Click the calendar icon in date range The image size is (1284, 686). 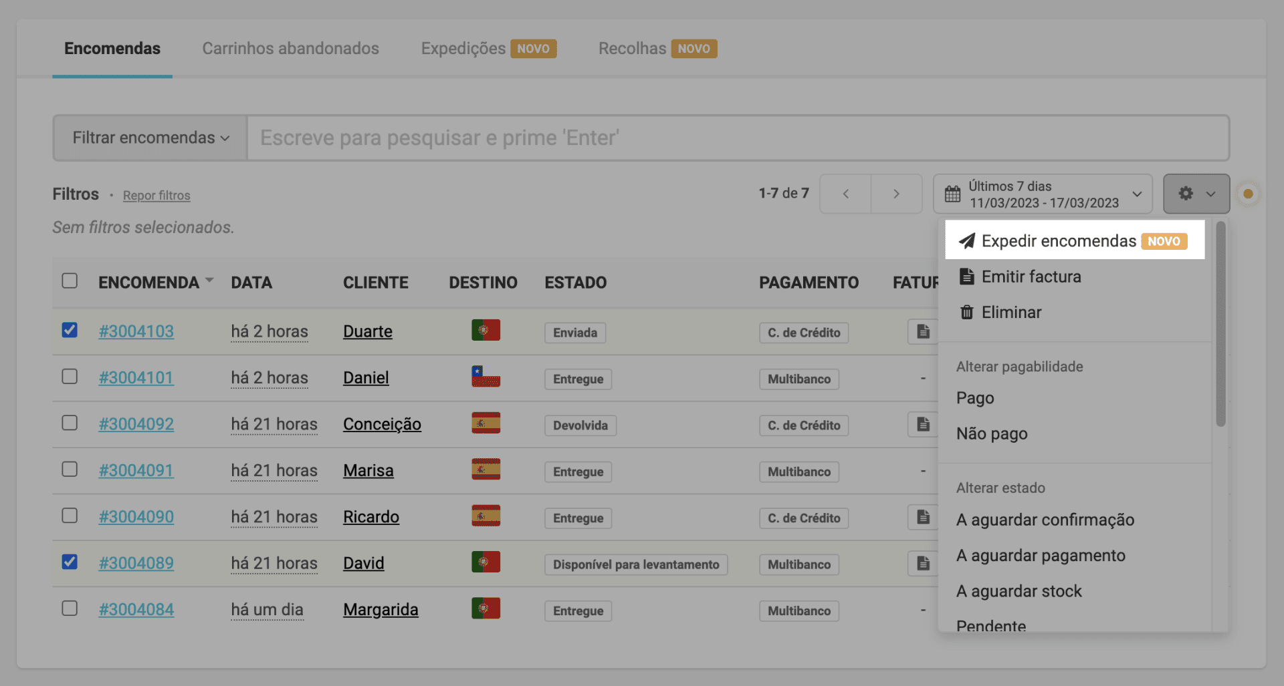(952, 194)
